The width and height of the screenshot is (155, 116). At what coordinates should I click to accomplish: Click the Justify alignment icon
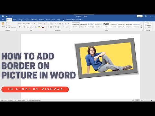click(x=56, y=27)
